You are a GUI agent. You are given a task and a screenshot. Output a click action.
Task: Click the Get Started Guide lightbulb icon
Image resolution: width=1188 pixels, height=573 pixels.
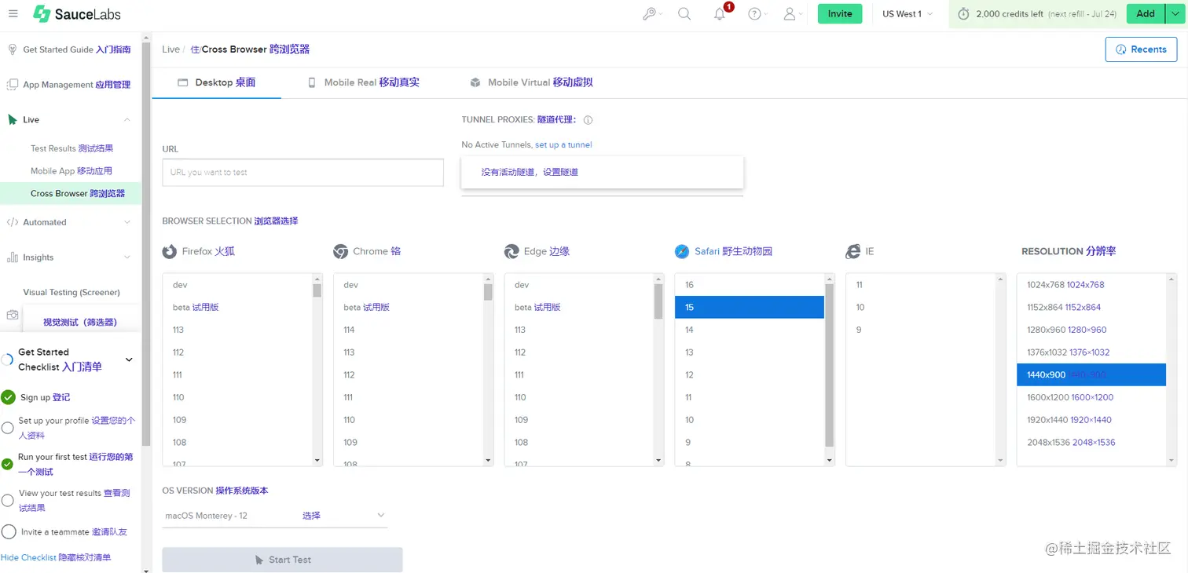pyautogui.click(x=13, y=49)
